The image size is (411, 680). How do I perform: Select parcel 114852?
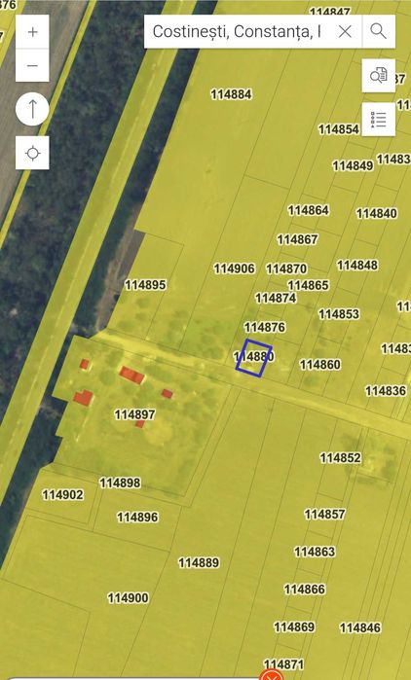click(340, 457)
